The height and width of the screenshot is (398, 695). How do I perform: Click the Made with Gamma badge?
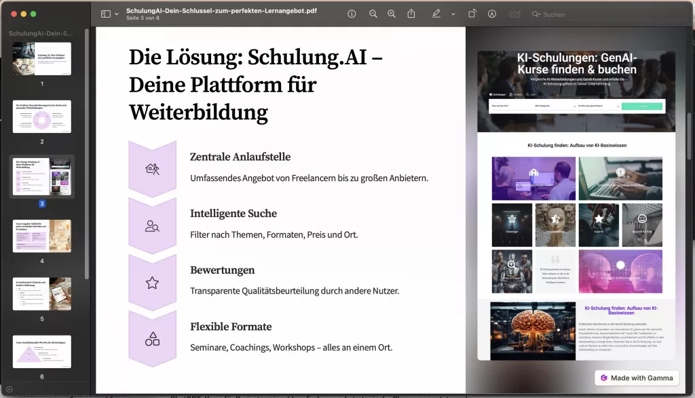tap(637, 378)
